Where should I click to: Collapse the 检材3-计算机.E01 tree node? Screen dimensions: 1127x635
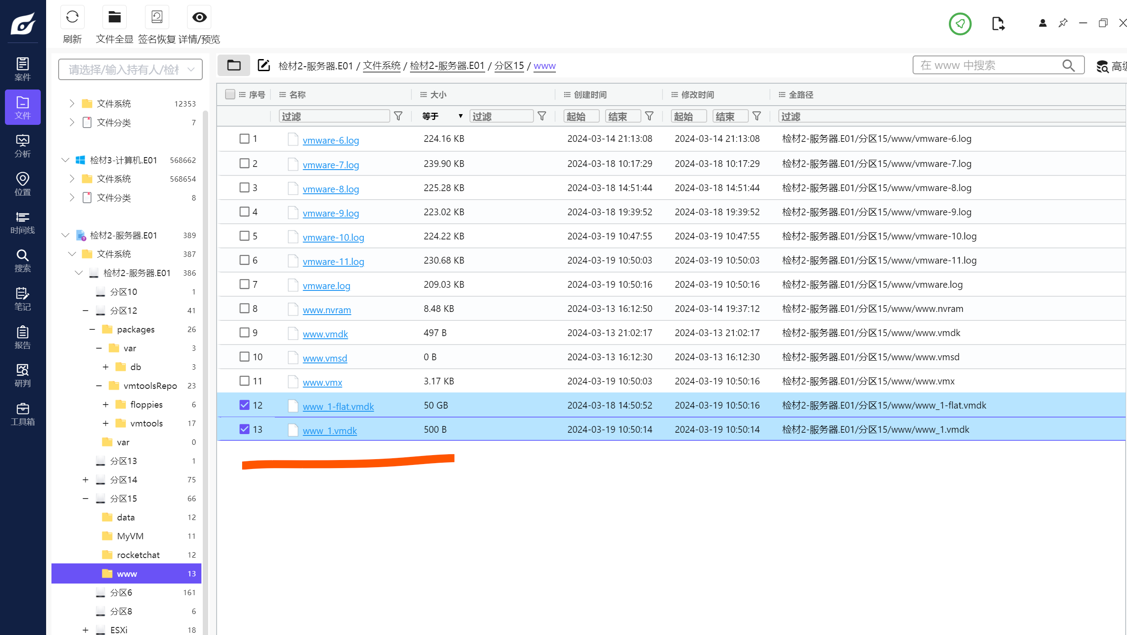[65, 160]
